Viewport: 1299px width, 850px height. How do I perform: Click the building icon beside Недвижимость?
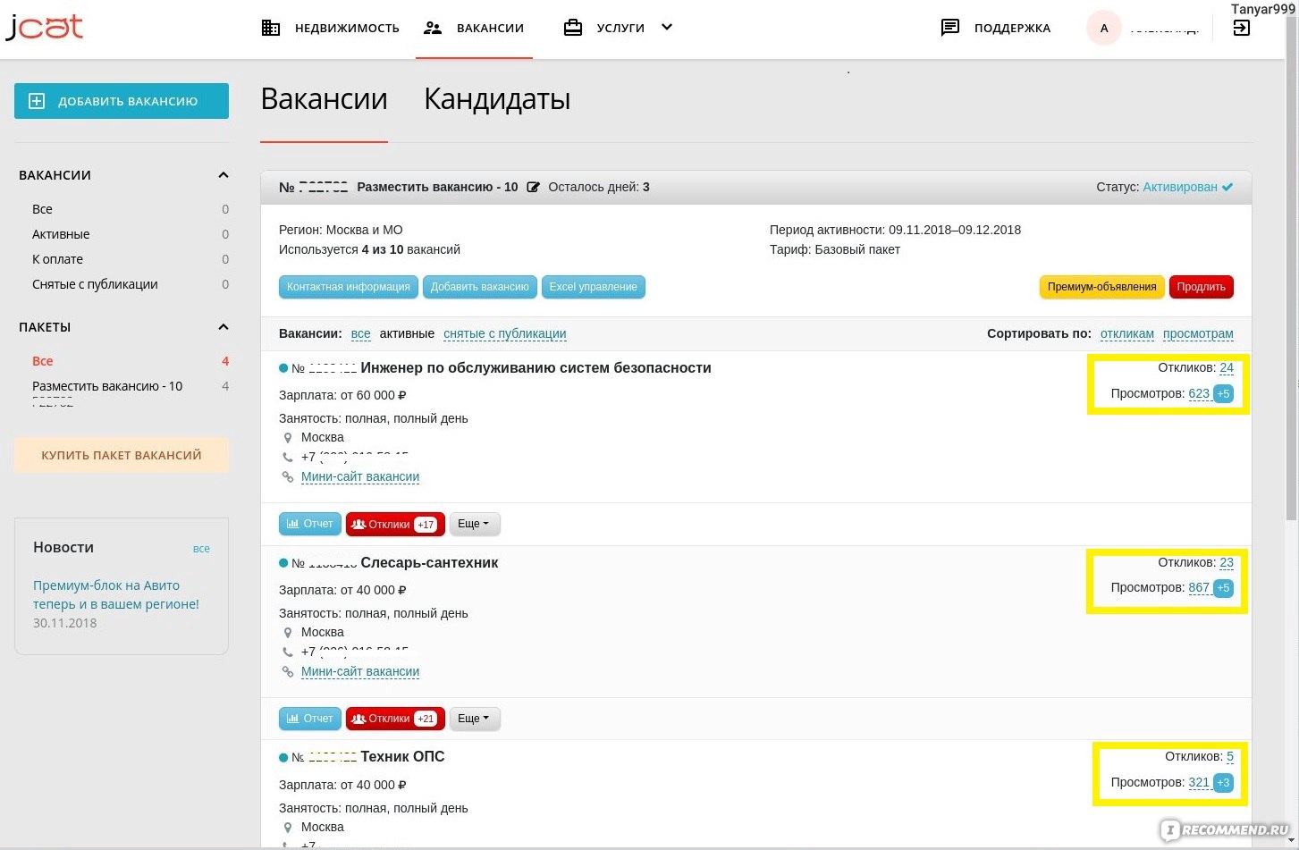270,28
